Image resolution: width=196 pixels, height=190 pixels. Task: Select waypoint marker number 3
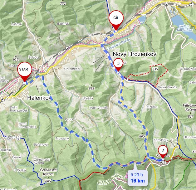[x=118, y=65]
